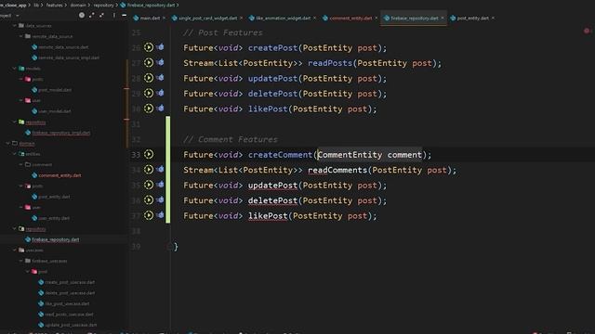Click run gutter icon on line 35 updatePost
The image size is (595, 334).
pos(149,185)
